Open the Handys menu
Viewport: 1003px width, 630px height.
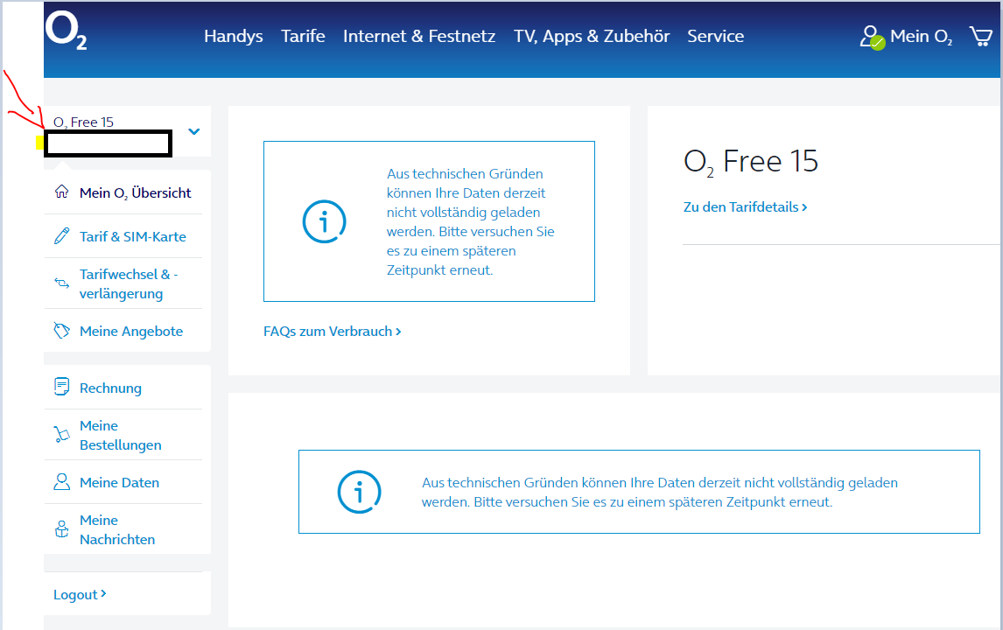pos(234,37)
